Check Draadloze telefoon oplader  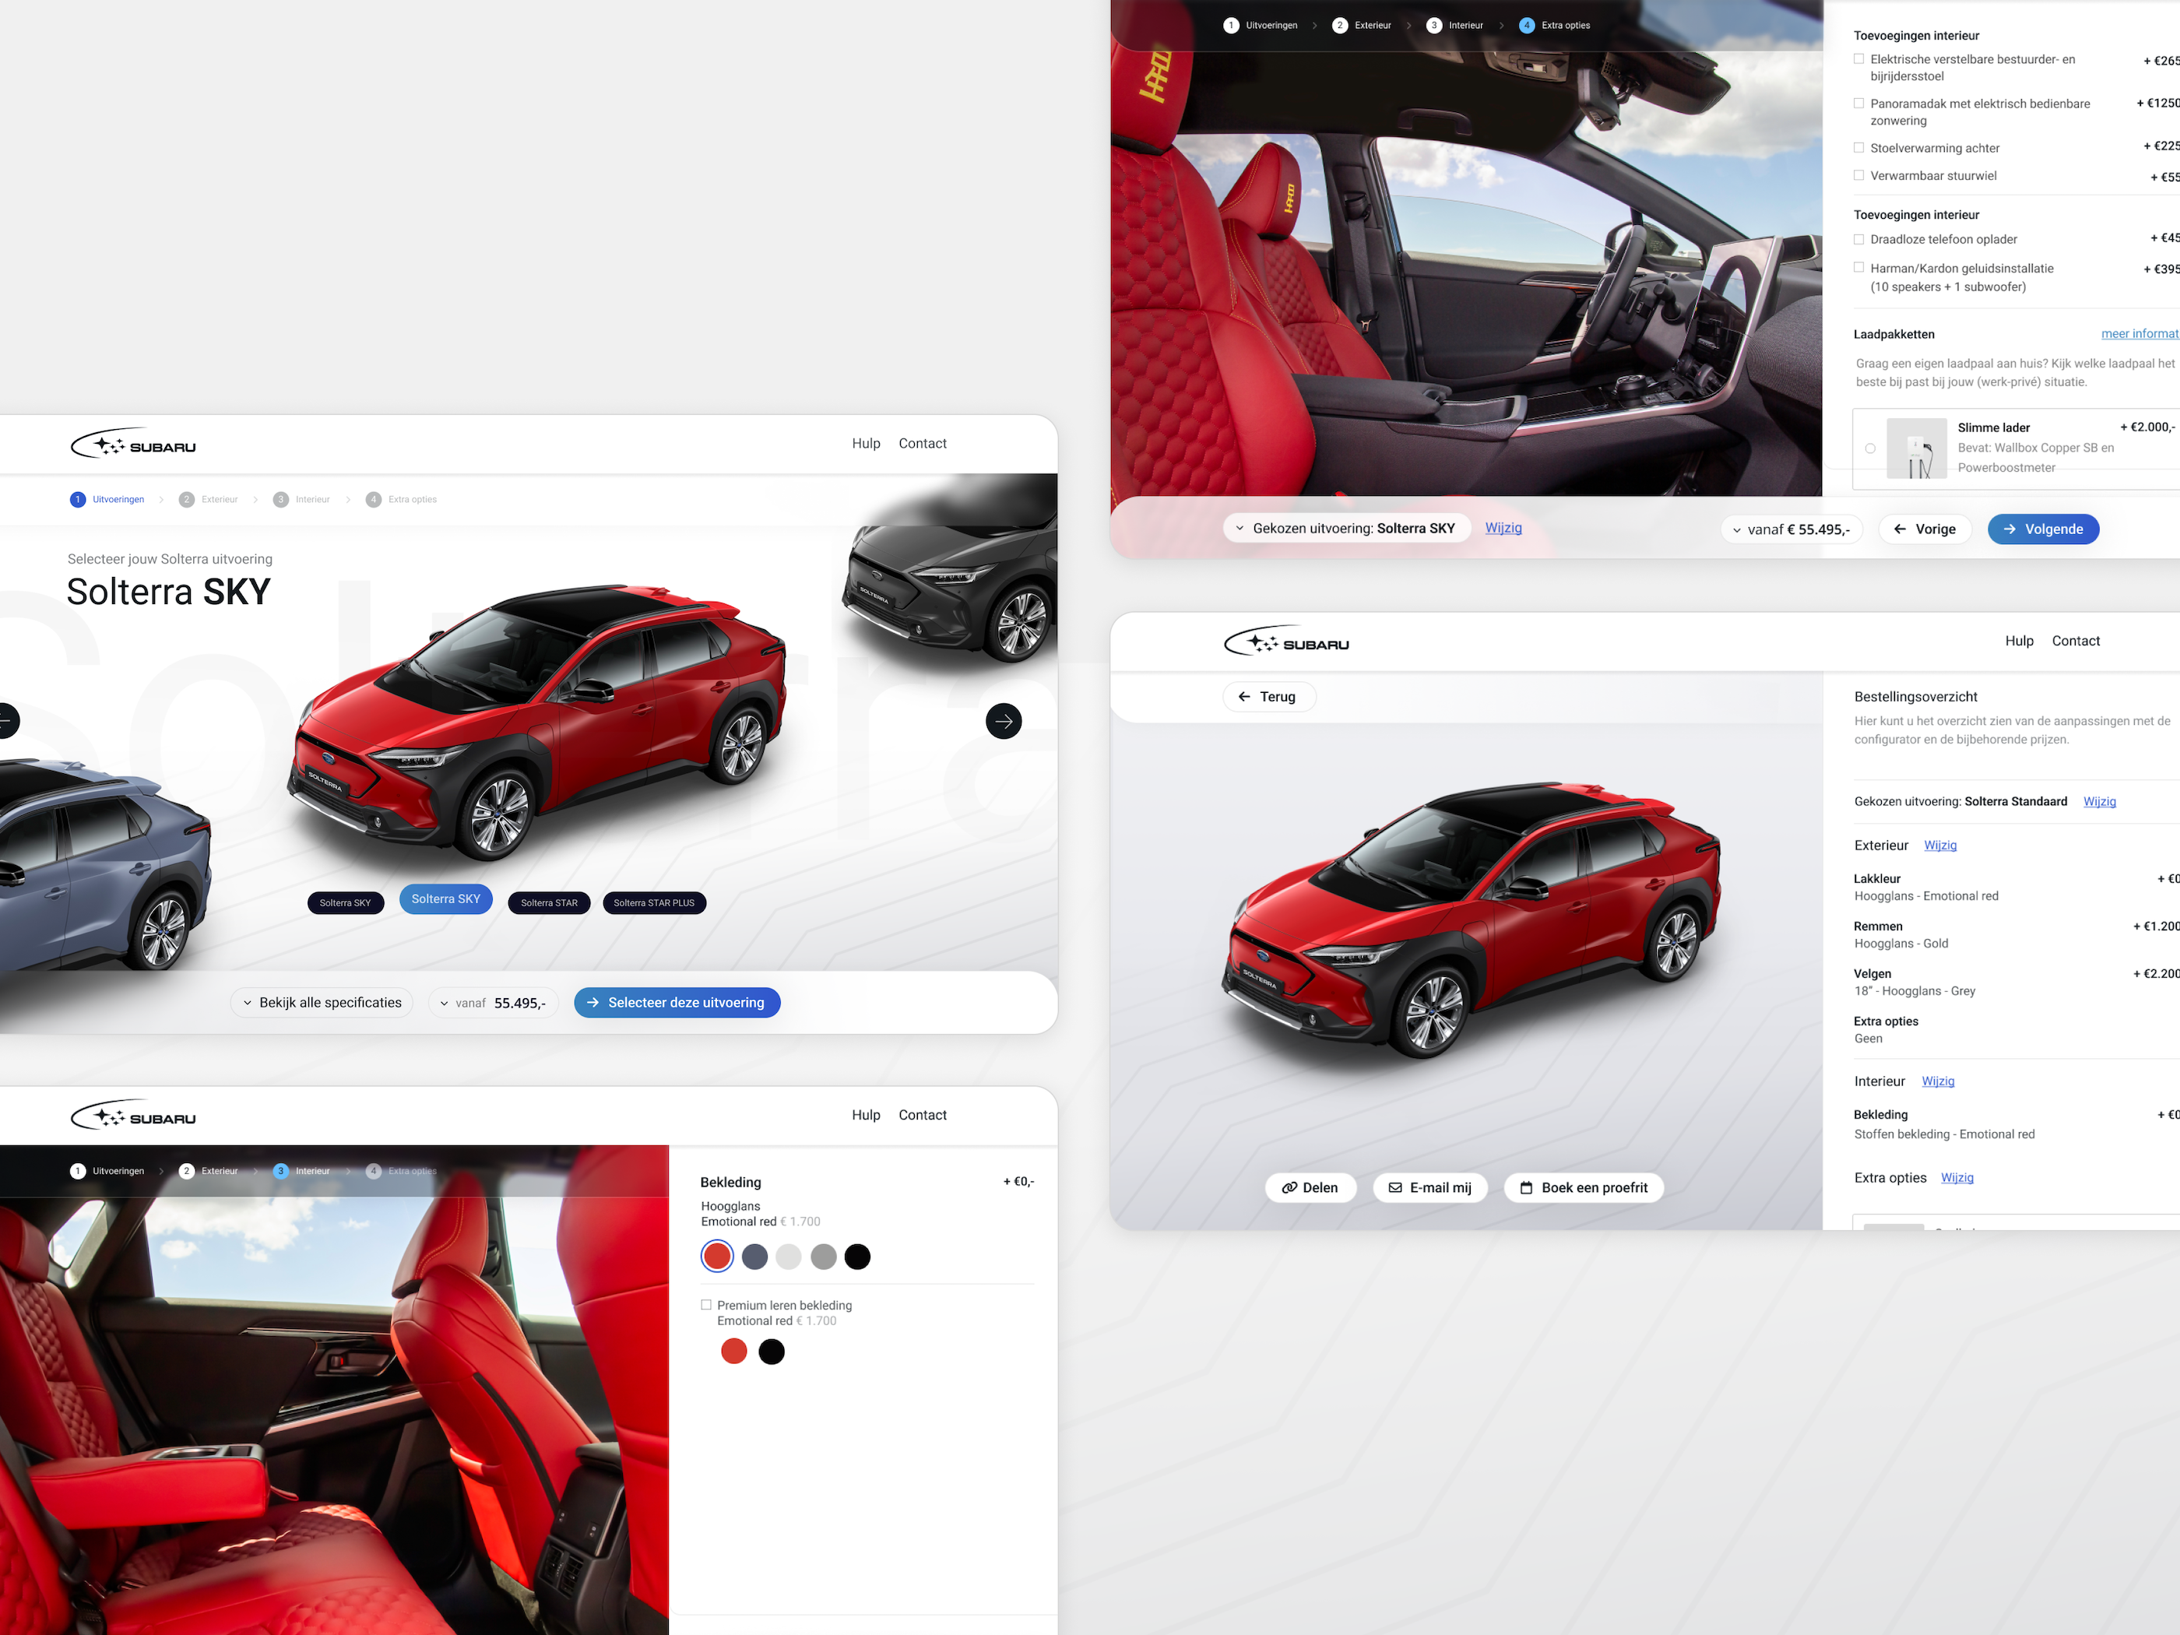point(1858,240)
